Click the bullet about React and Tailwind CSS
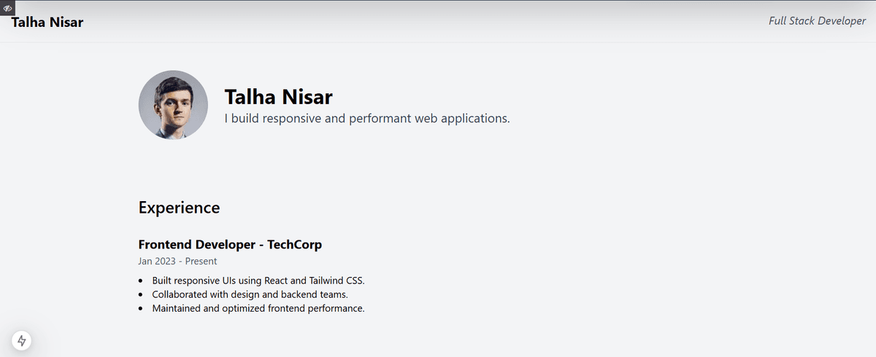Viewport: 876px width, 357px height. click(x=258, y=280)
